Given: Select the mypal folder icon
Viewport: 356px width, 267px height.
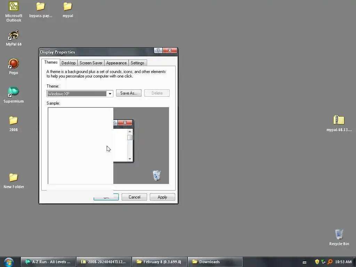Looking at the screenshot, I should 68,10.
